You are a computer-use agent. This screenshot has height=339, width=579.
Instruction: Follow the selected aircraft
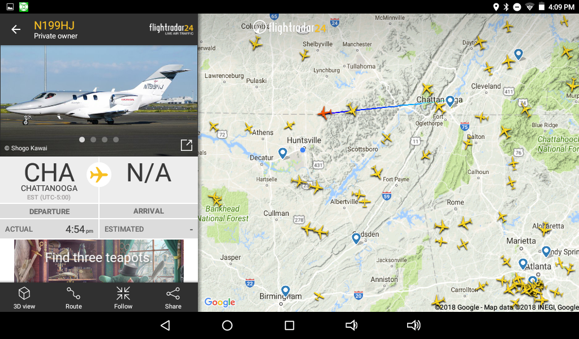(123, 298)
